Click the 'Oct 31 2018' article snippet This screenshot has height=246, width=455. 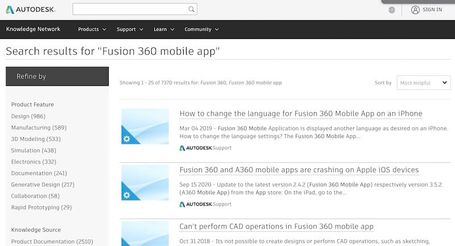(x=304, y=241)
